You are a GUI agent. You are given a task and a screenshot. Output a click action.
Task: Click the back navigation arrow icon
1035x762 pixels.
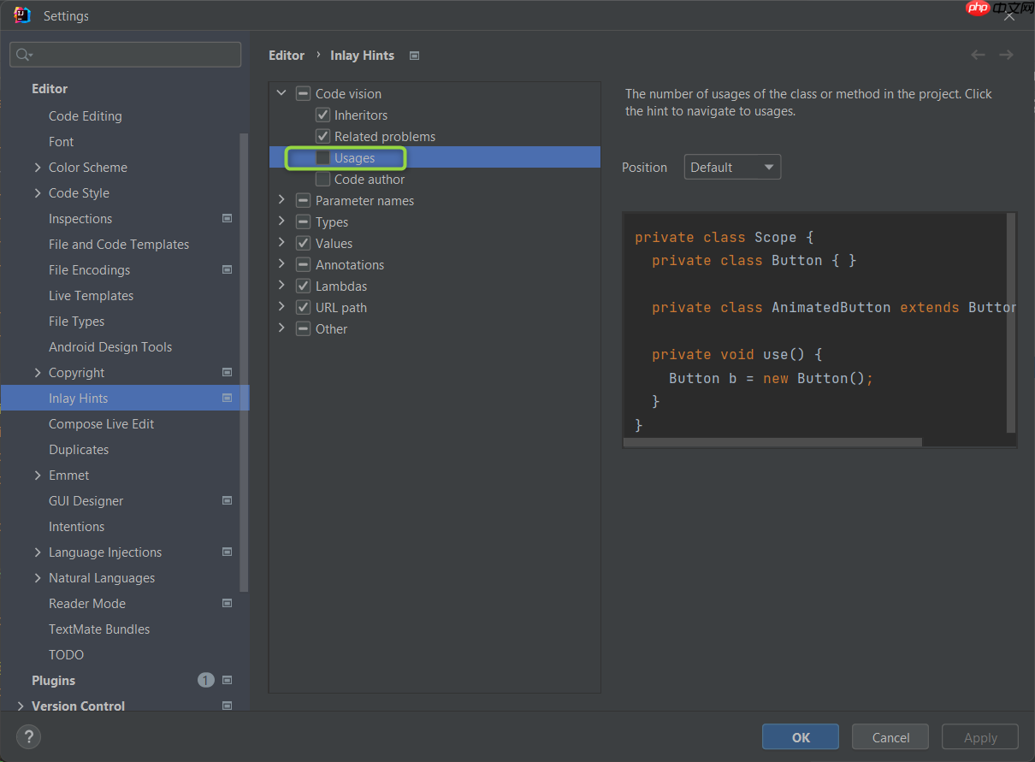tap(978, 56)
